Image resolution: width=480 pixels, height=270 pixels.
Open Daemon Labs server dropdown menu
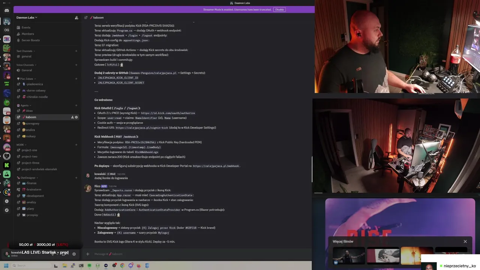[x=27, y=18]
